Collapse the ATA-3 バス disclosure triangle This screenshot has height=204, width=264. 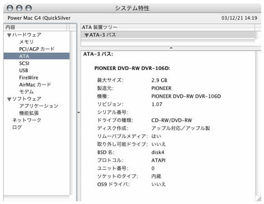click(86, 35)
